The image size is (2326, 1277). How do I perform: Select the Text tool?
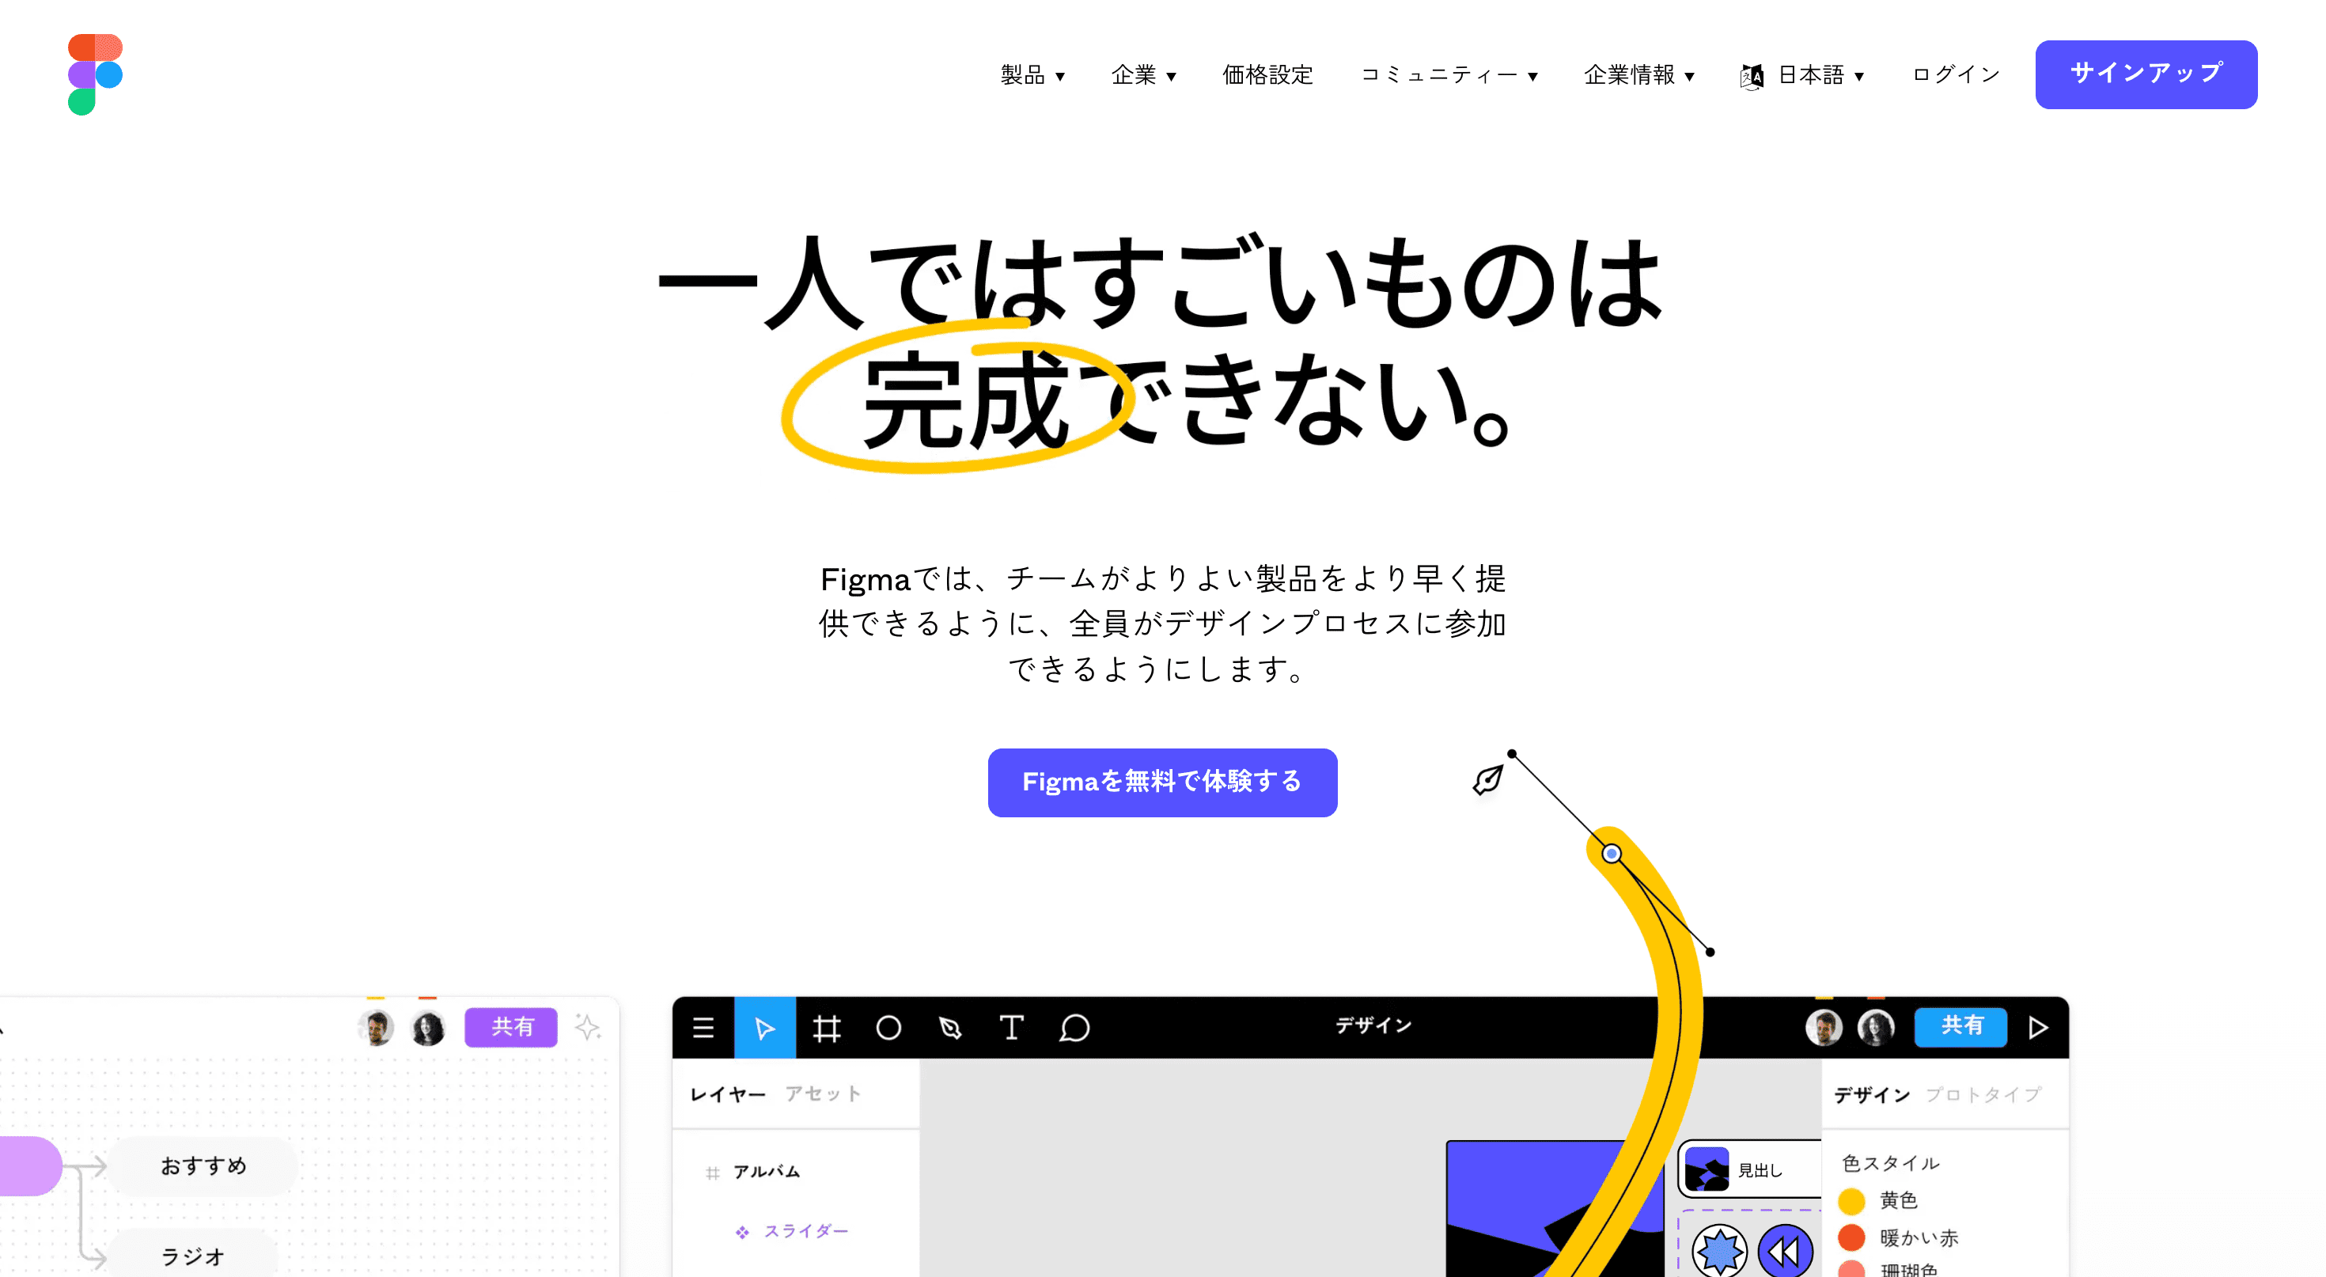click(x=1011, y=1027)
